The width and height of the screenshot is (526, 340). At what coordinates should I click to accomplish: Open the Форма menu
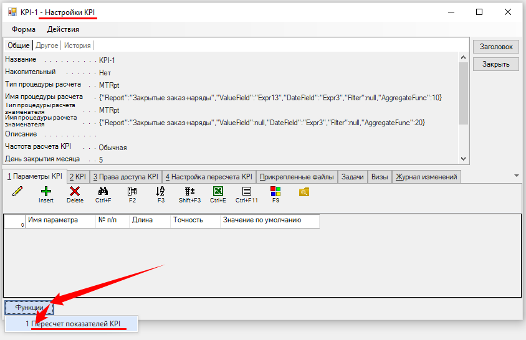click(24, 29)
